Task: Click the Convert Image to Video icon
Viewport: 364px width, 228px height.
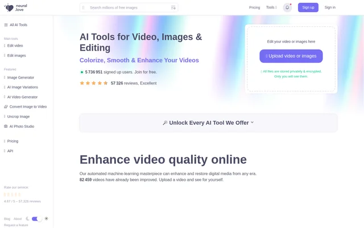Action: [x=6, y=107]
